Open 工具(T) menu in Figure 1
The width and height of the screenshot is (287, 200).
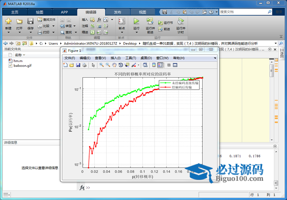pos(131,58)
